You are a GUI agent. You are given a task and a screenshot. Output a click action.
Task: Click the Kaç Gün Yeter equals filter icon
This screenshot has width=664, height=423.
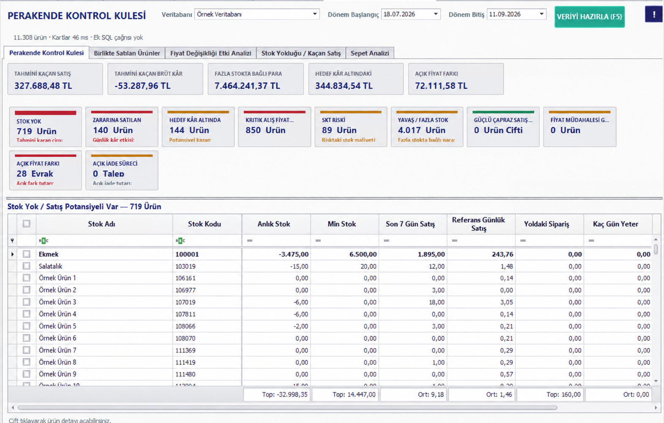click(591, 240)
